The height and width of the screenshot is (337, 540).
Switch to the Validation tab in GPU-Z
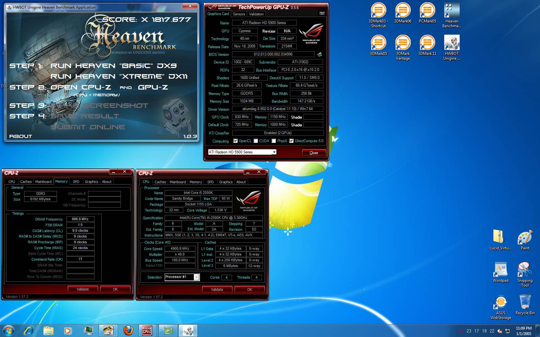coord(256,14)
